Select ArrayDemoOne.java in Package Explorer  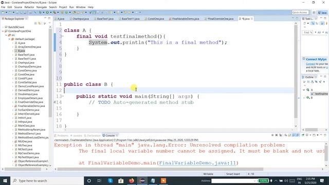click(x=29, y=47)
